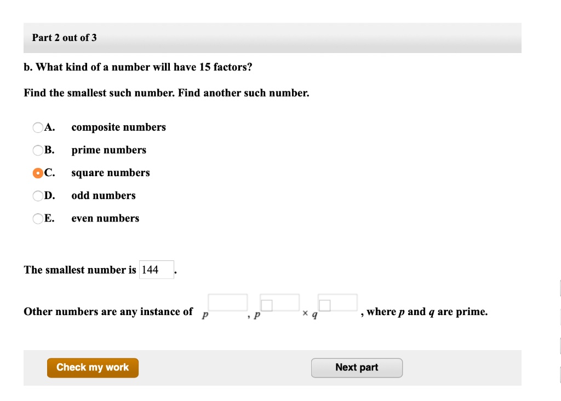Select answer choice B prime numbers

click(38, 150)
